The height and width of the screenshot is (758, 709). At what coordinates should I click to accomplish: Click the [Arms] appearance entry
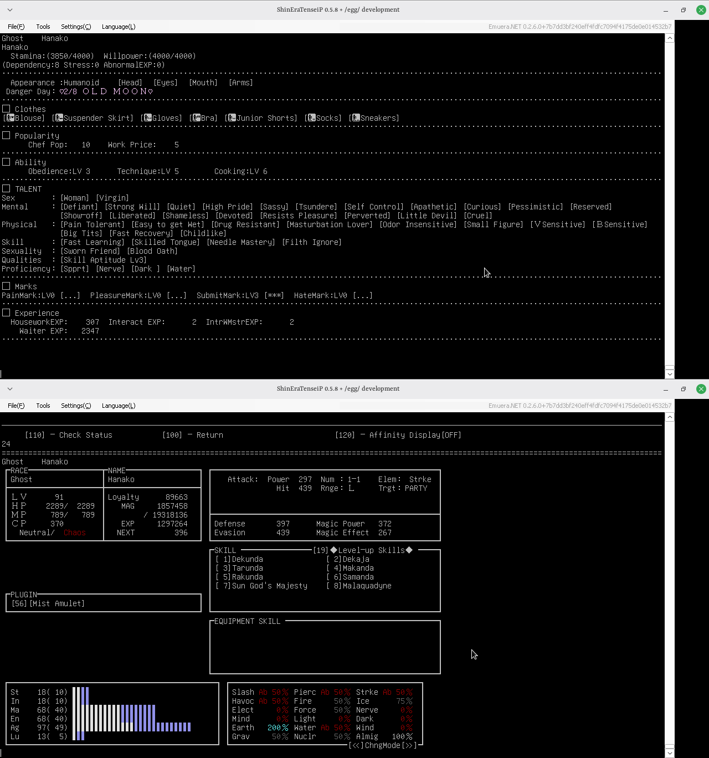pos(241,83)
